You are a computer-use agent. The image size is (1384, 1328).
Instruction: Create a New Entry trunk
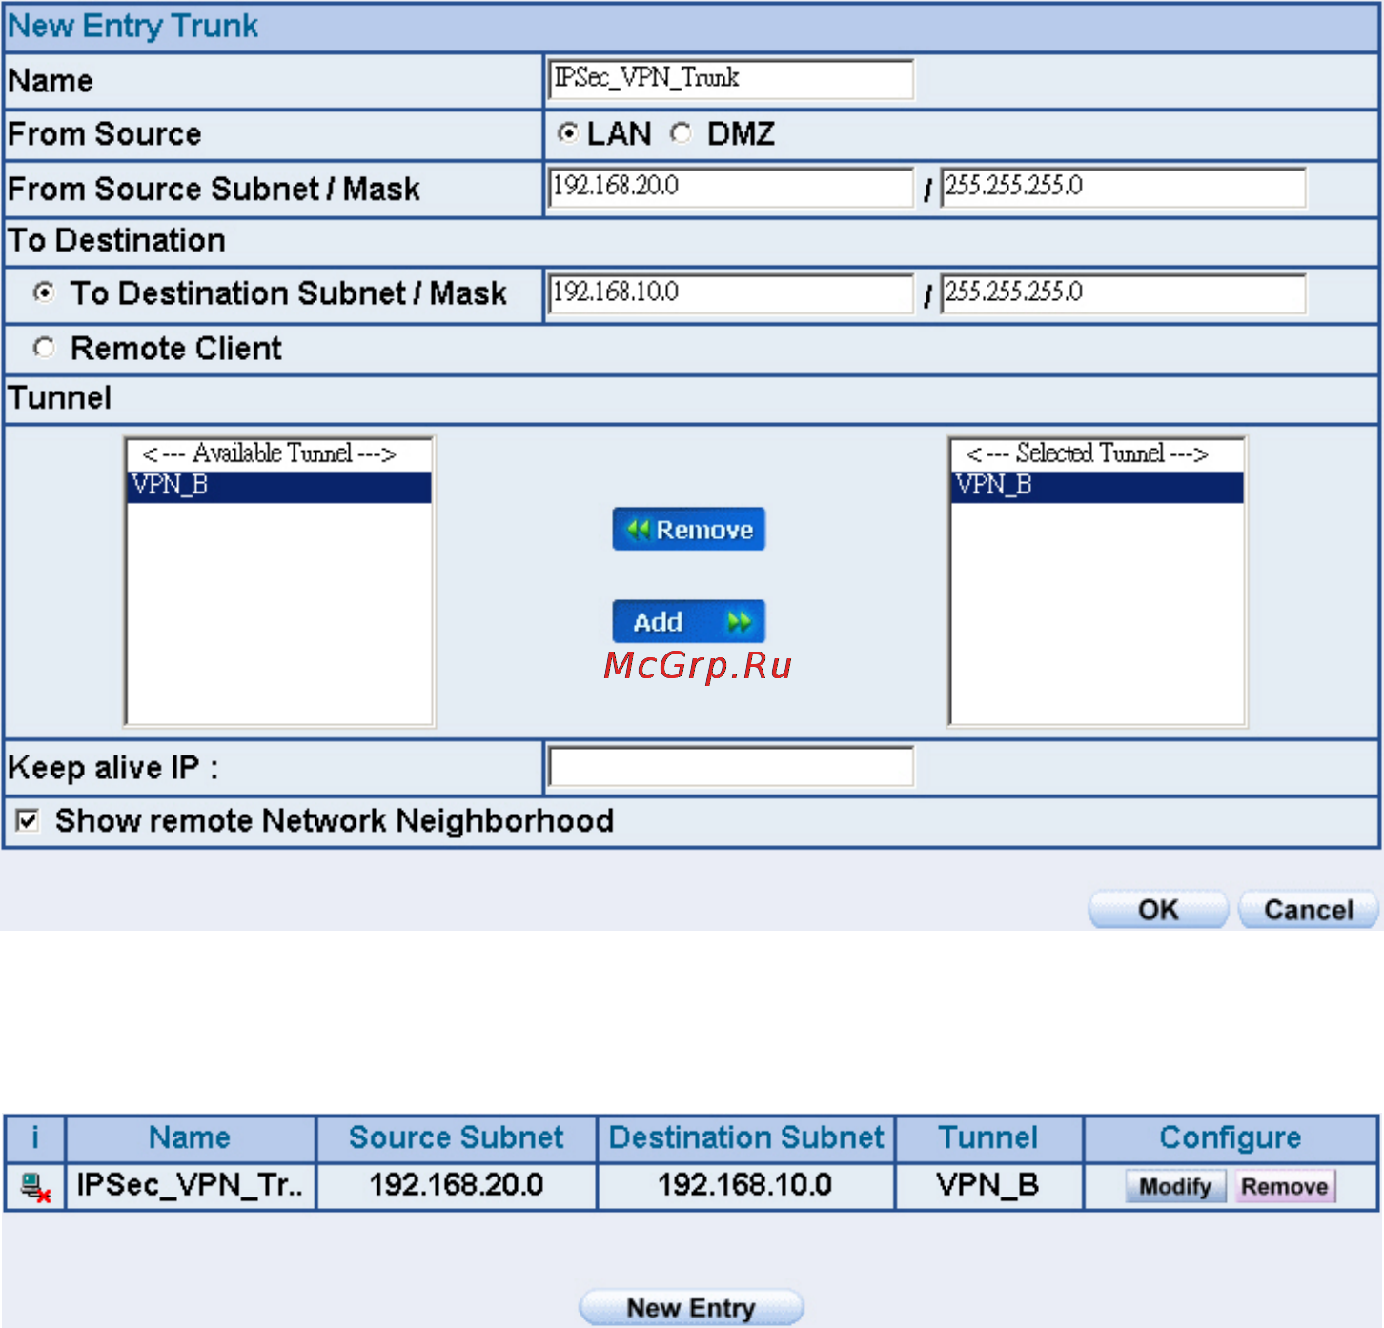[691, 1308]
